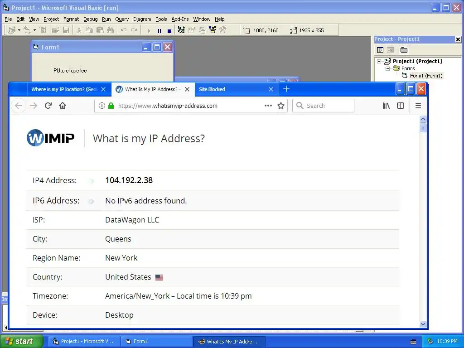Collapse the Forms folder node

point(387,68)
